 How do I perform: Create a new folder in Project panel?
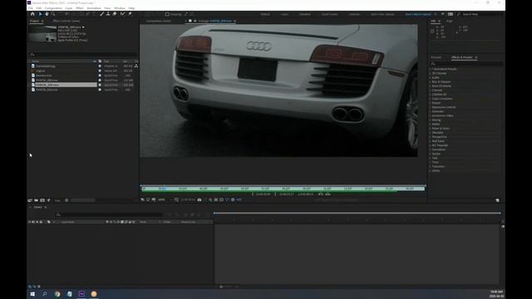point(37,200)
